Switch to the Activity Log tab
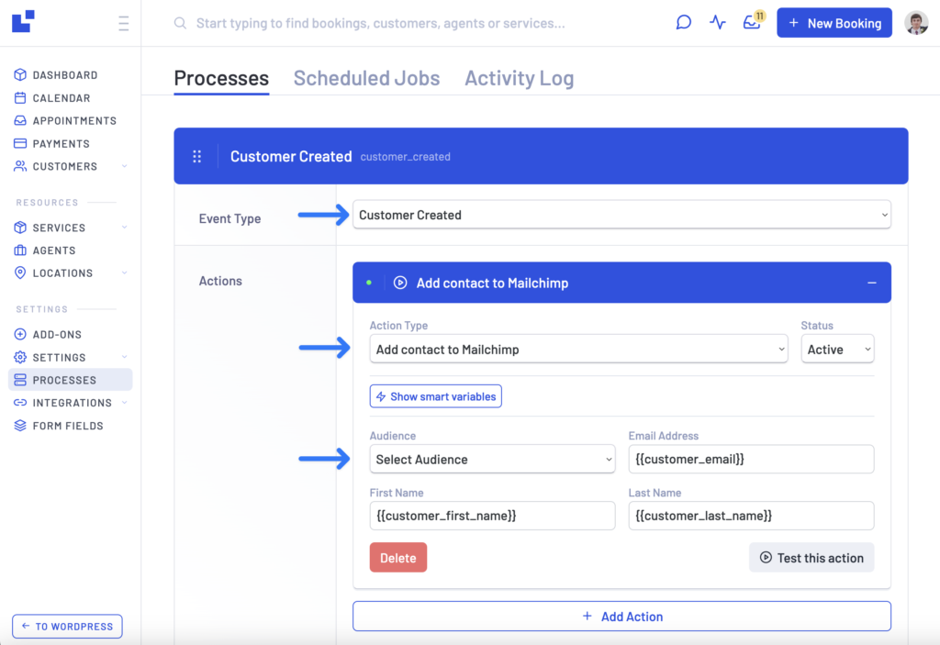Viewport: 940px width, 645px height. (519, 79)
